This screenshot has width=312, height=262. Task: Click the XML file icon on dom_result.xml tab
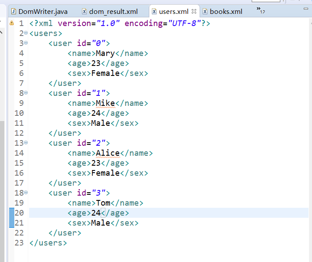[84, 11]
